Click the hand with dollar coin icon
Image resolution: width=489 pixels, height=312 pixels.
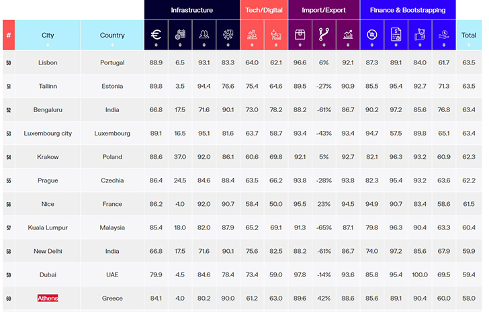(444, 35)
